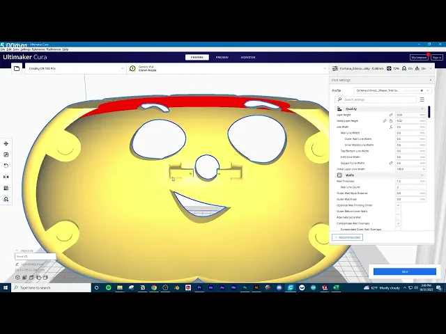This screenshot has height=334, width=446.
Task: Open the Creality printer selector dropdown
Action: click(x=75, y=68)
